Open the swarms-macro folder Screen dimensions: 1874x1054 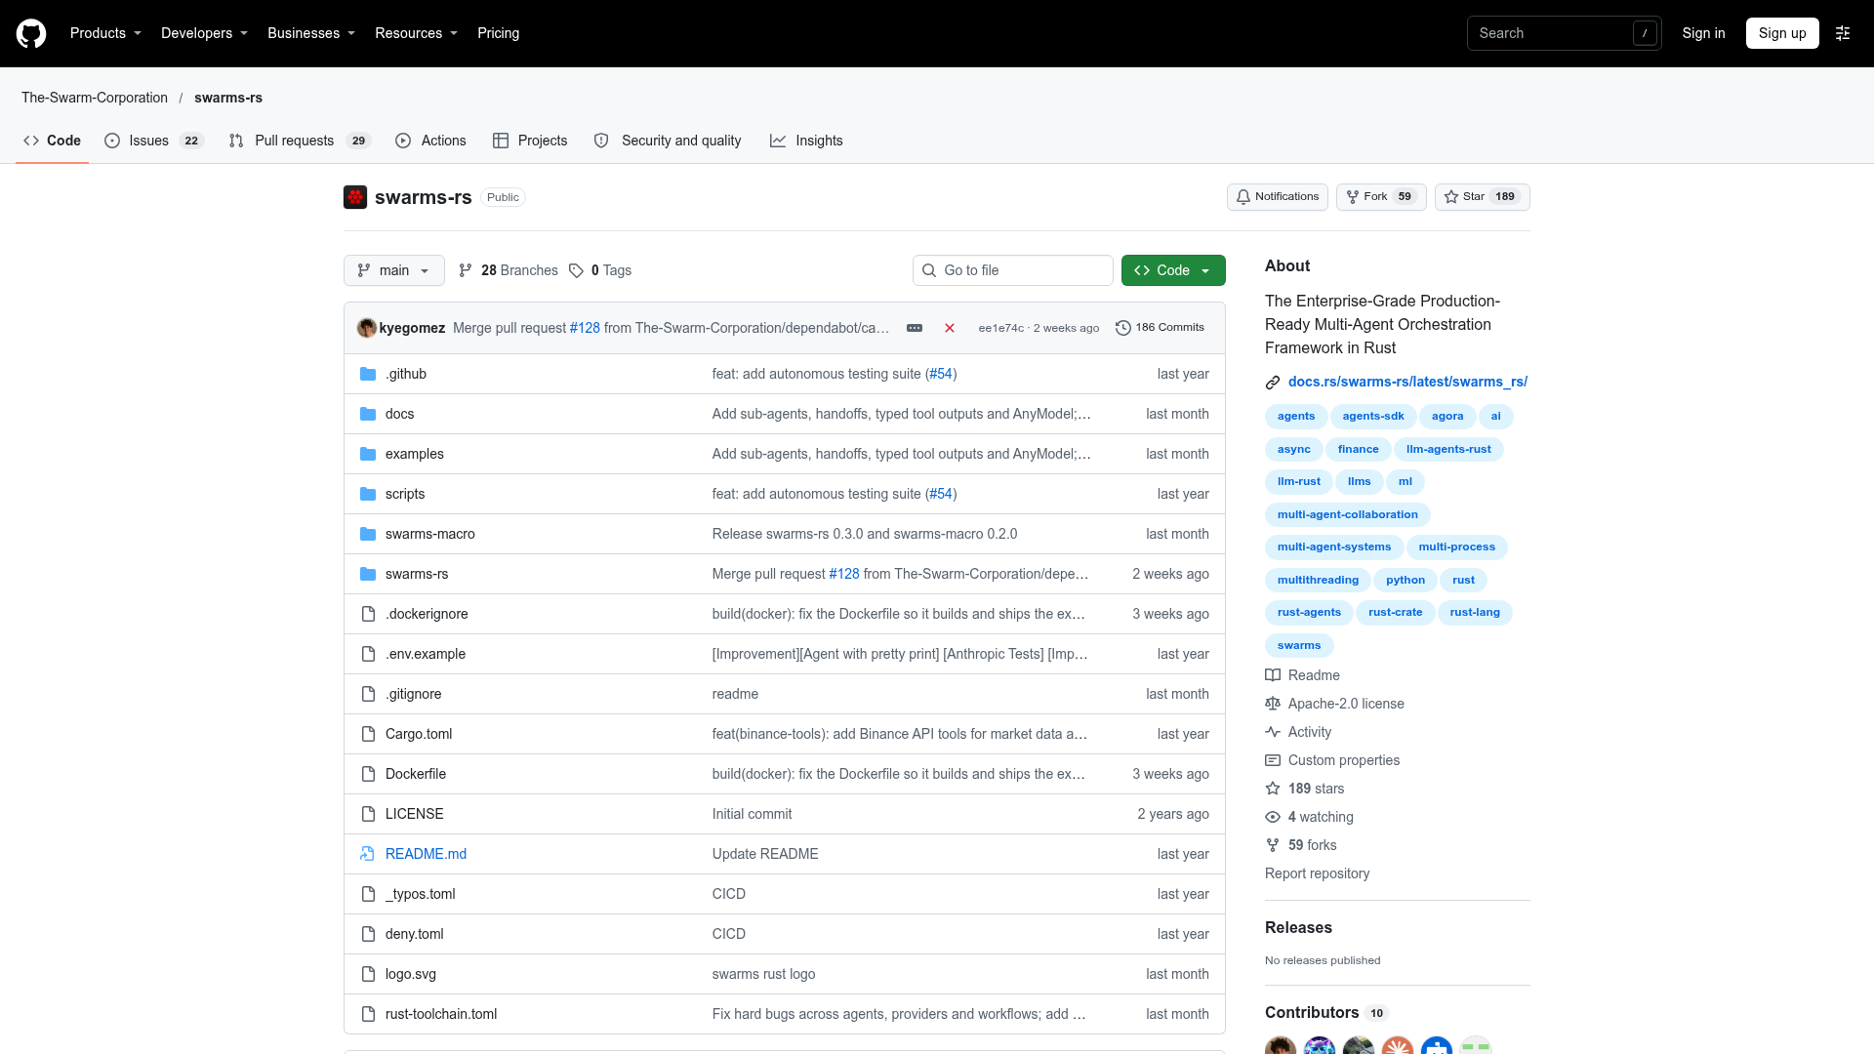click(430, 534)
